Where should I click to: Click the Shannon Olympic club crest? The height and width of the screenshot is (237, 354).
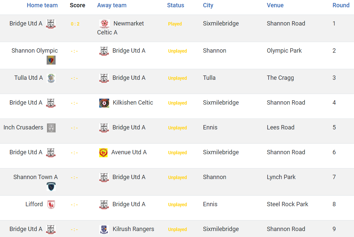51,60
